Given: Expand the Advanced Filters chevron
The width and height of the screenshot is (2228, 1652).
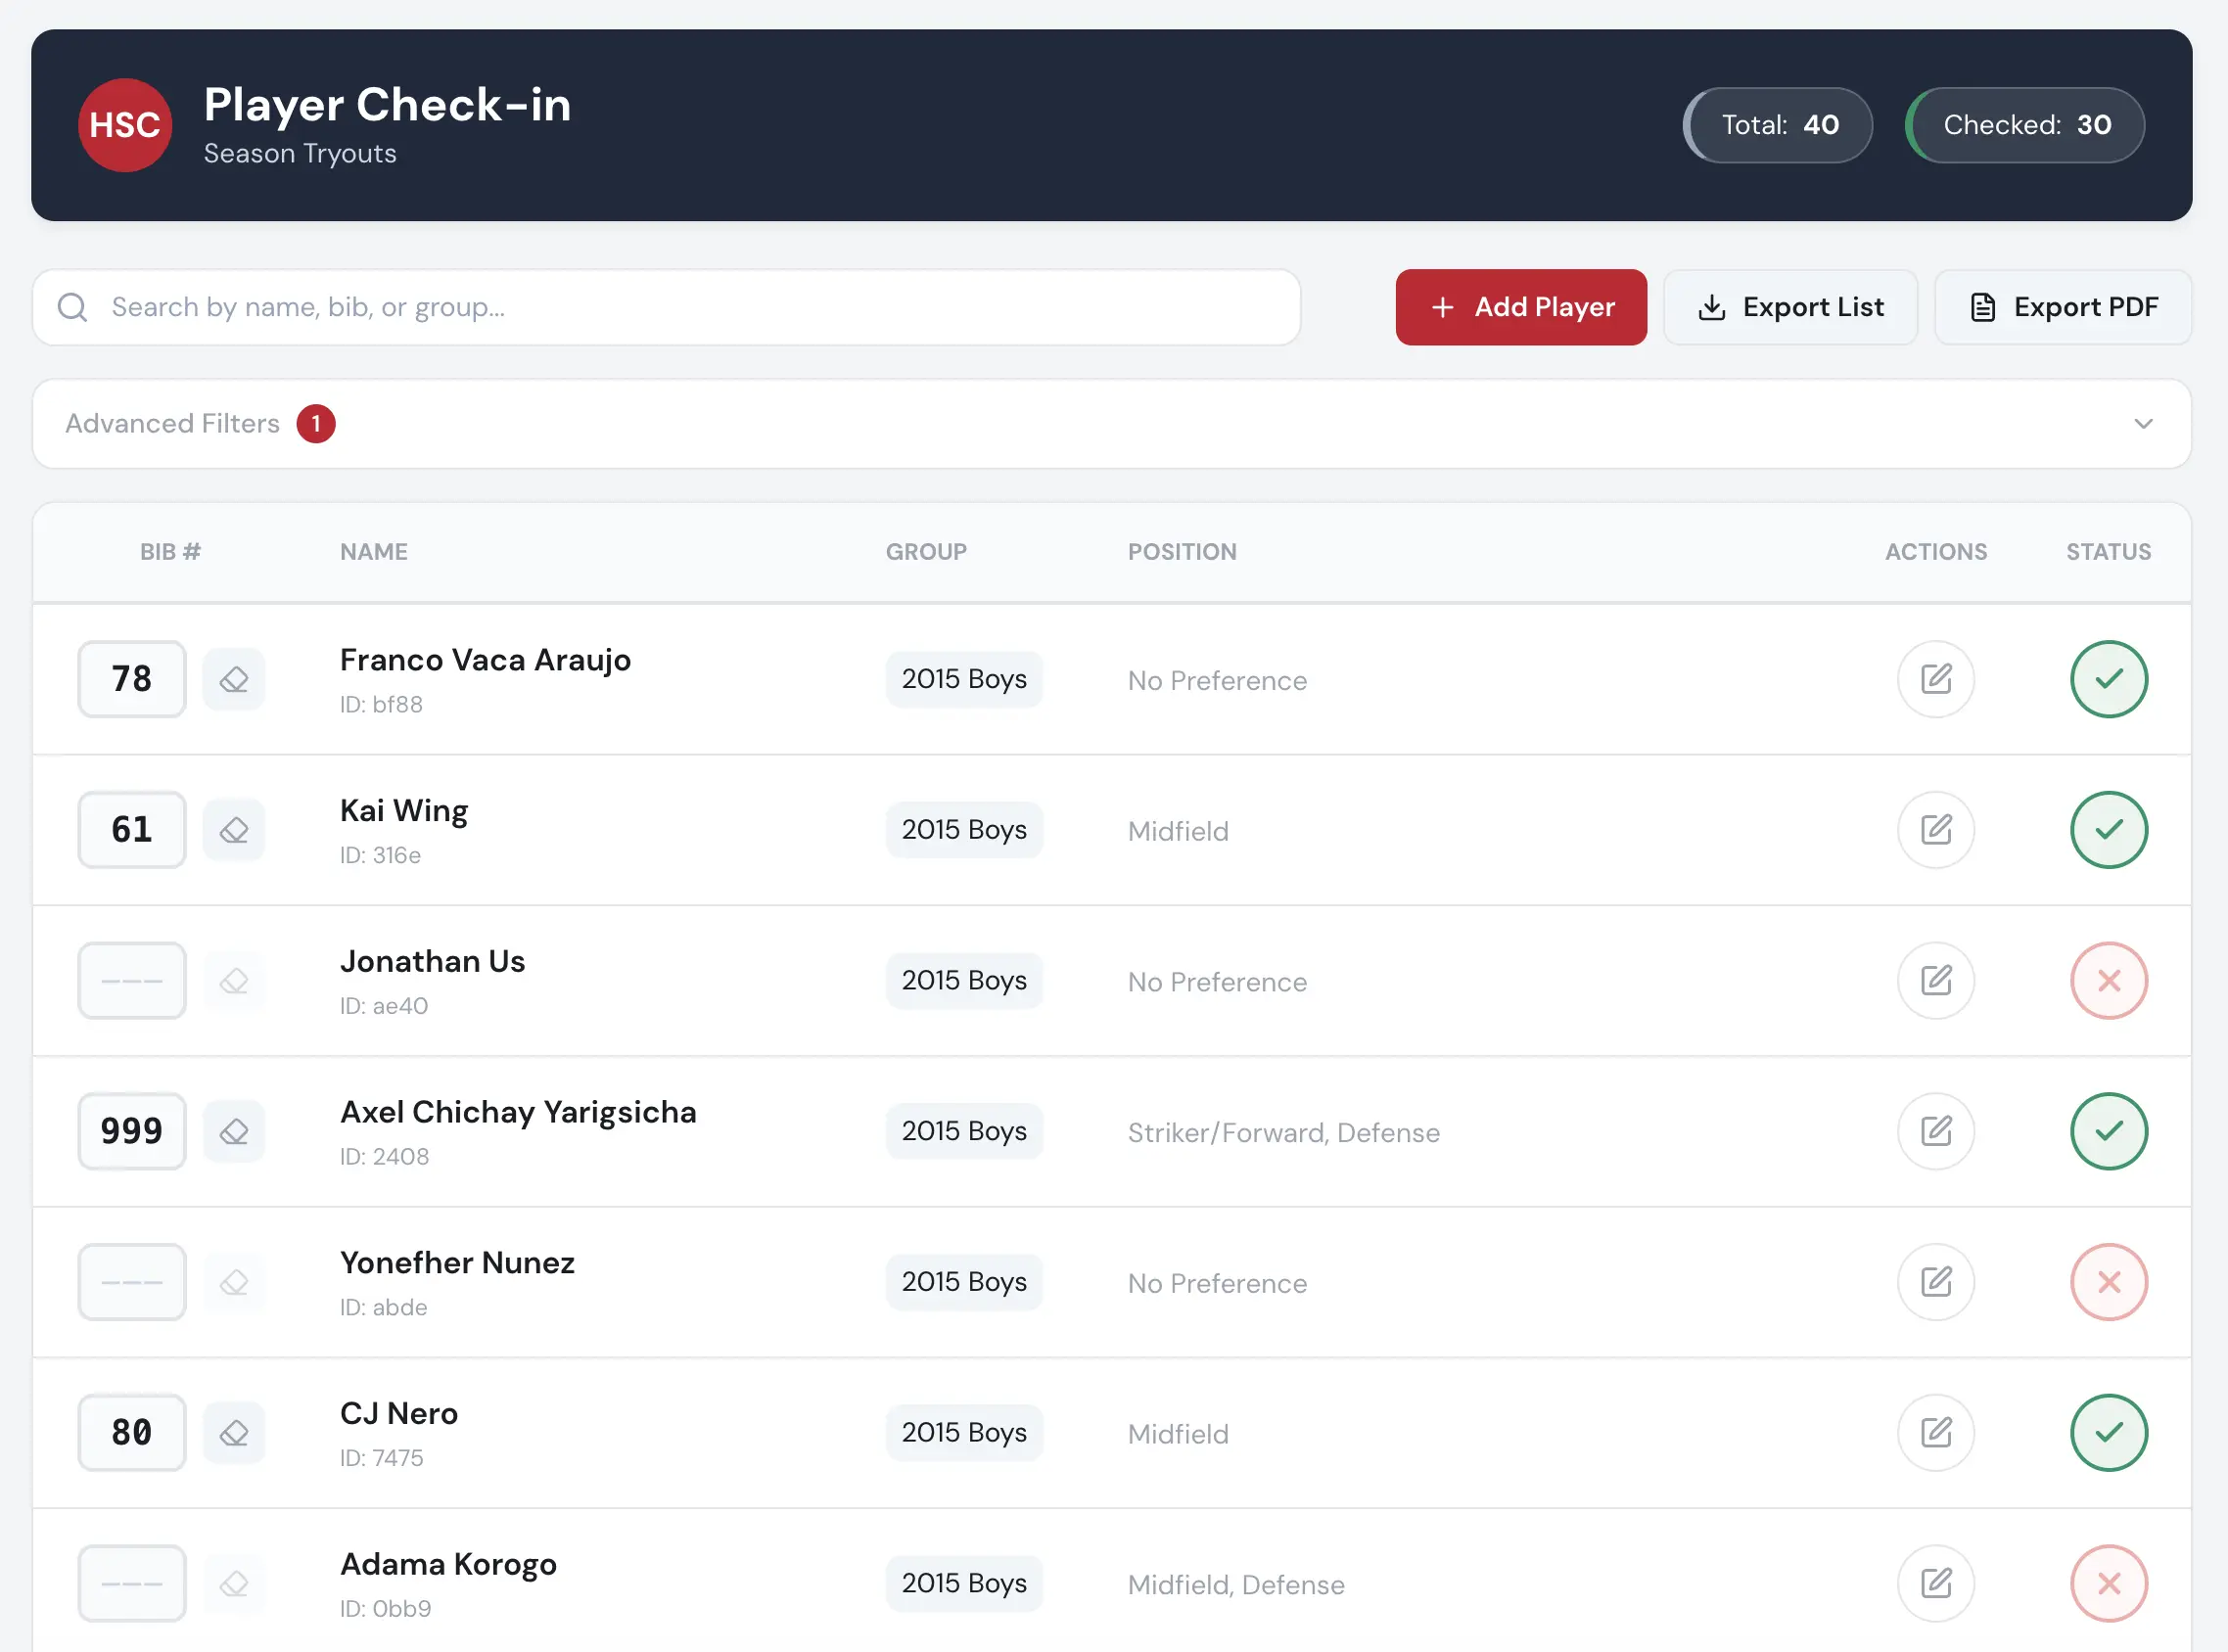Looking at the screenshot, I should pyautogui.click(x=2143, y=424).
